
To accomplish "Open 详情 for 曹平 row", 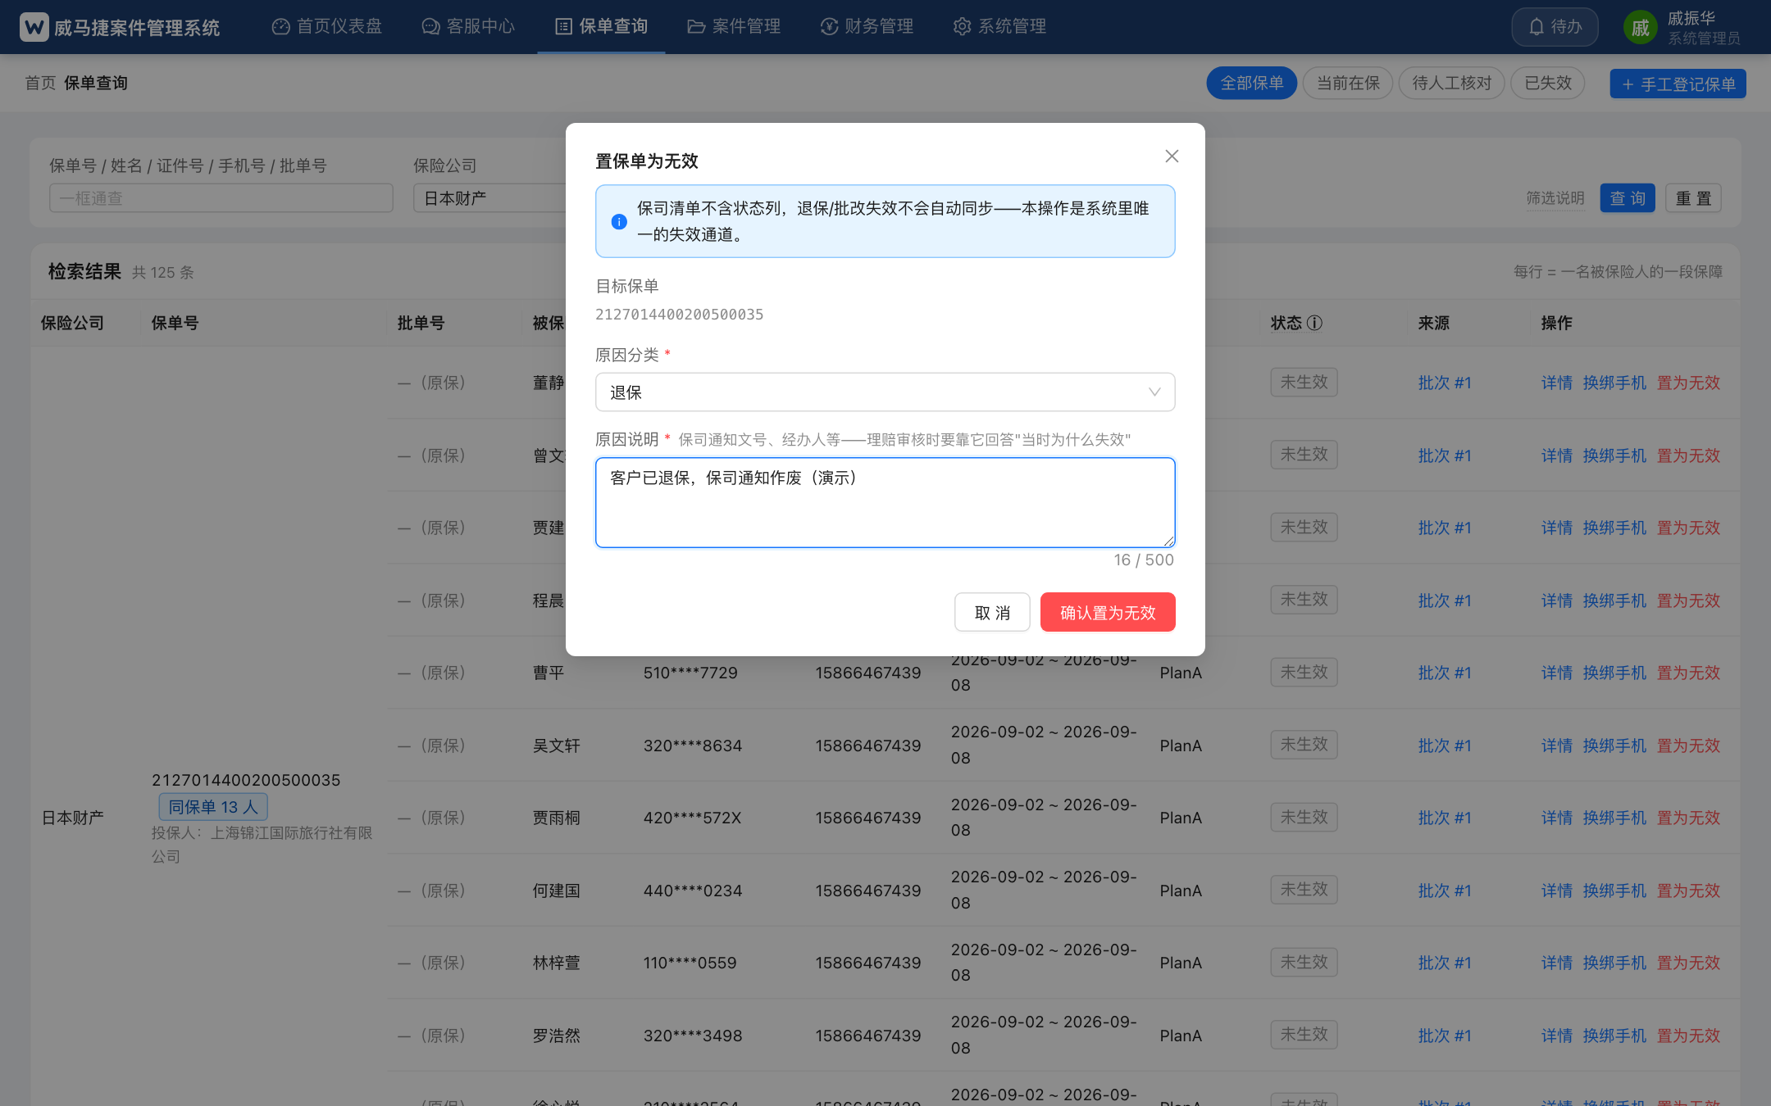I will [1557, 673].
